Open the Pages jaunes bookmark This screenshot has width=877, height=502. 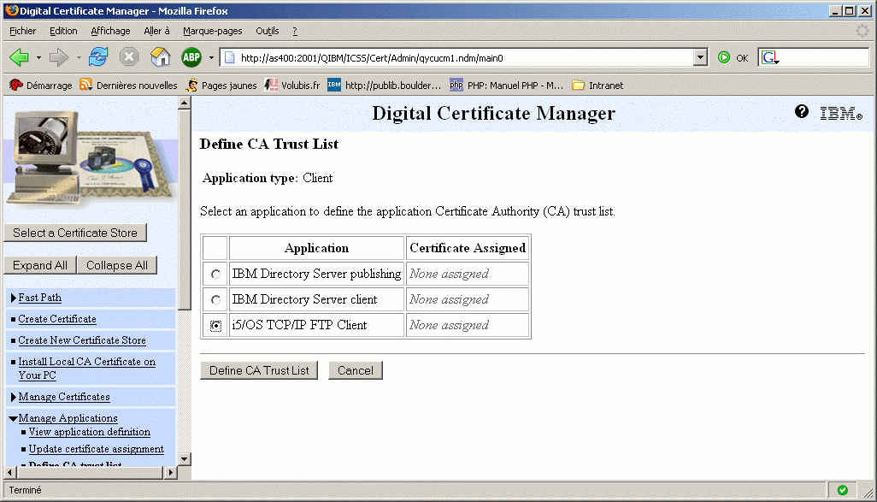[x=221, y=85]
